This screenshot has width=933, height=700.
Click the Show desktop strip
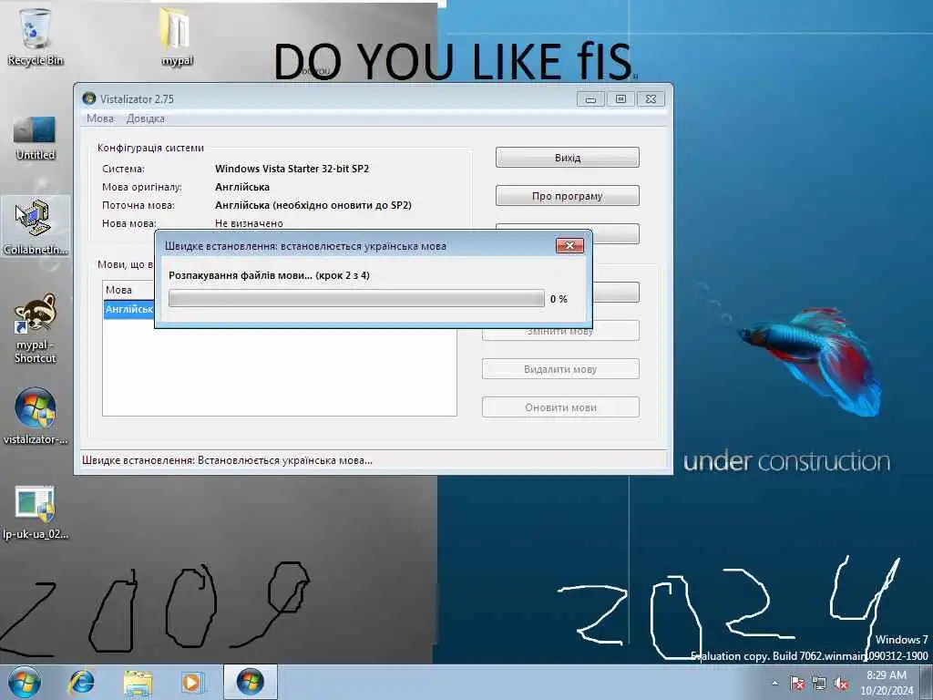(927, 682)
